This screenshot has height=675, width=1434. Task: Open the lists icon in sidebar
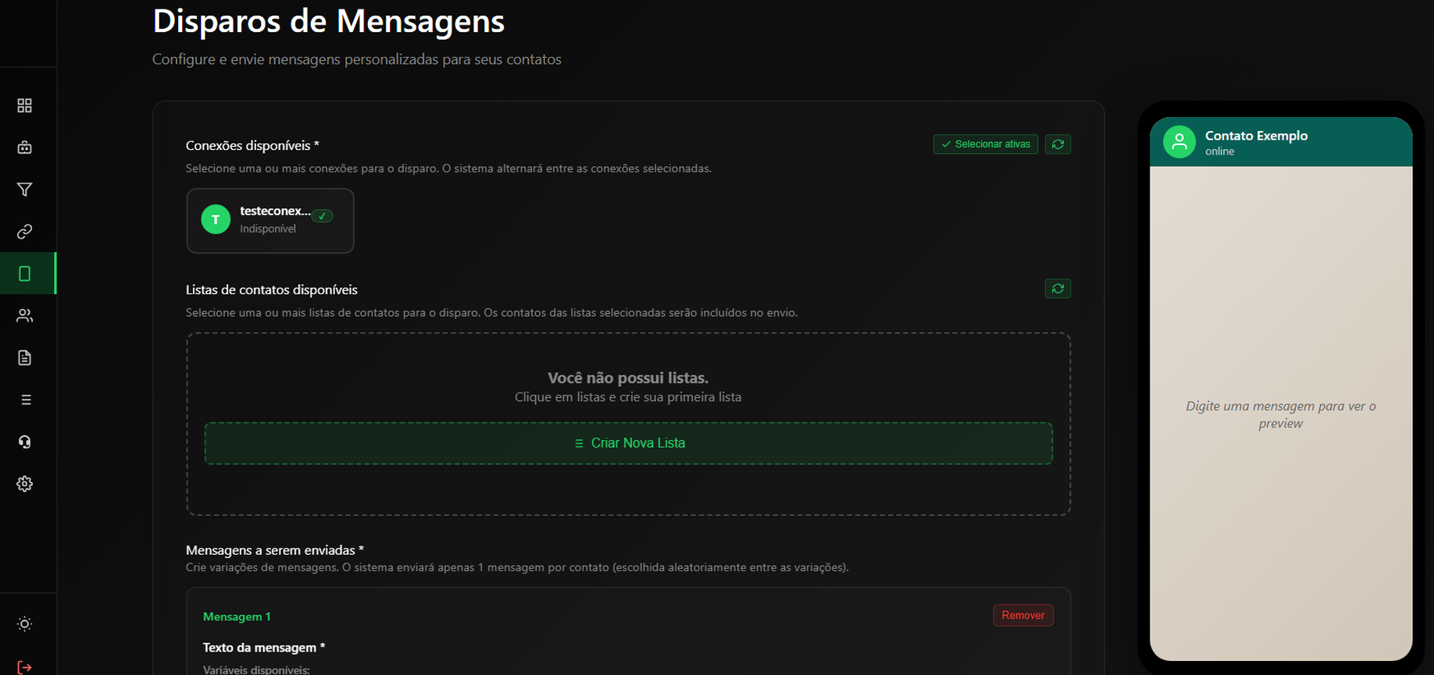pos(24,400)
